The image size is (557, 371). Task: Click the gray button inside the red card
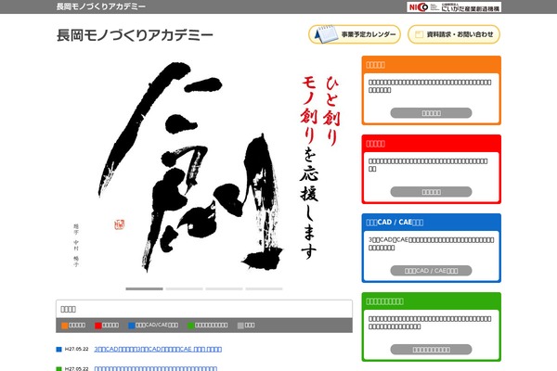tap(431, 192)
